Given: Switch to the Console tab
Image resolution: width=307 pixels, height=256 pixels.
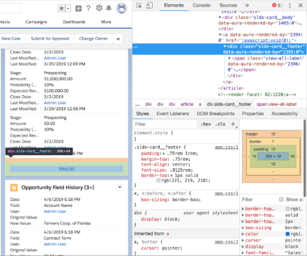Looking at the screenshot, I should pos(202,5).
